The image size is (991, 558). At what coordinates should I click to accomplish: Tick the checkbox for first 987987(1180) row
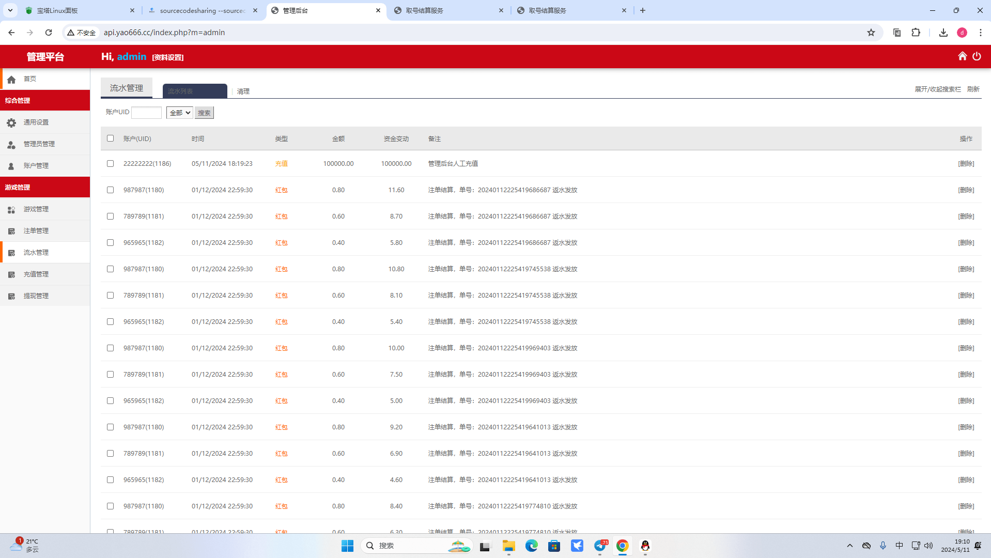point(110,190)
